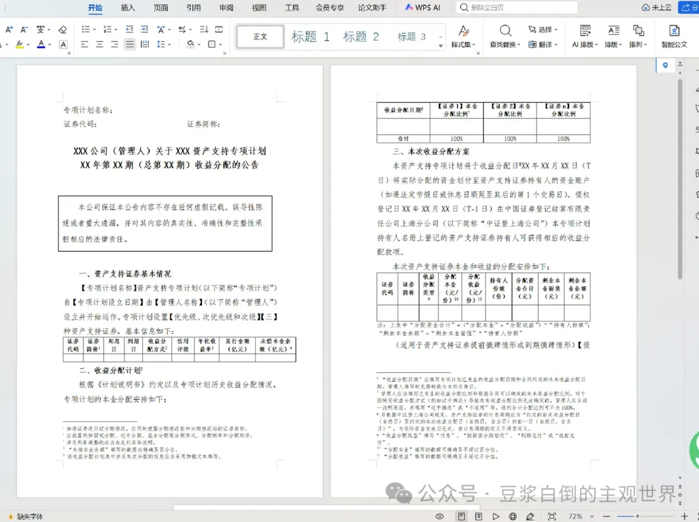
Task: Toggle eye-protection mode eye icon
Action: (439, 516)
